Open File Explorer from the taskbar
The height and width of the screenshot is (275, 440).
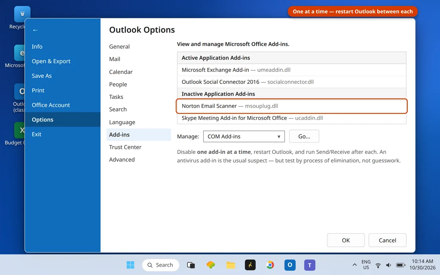point(230,265)
